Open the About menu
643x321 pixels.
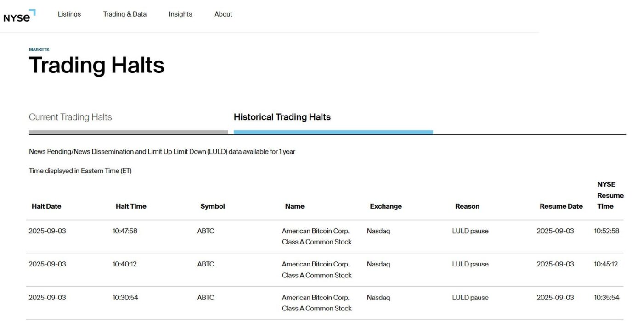(x=223, y=14)
